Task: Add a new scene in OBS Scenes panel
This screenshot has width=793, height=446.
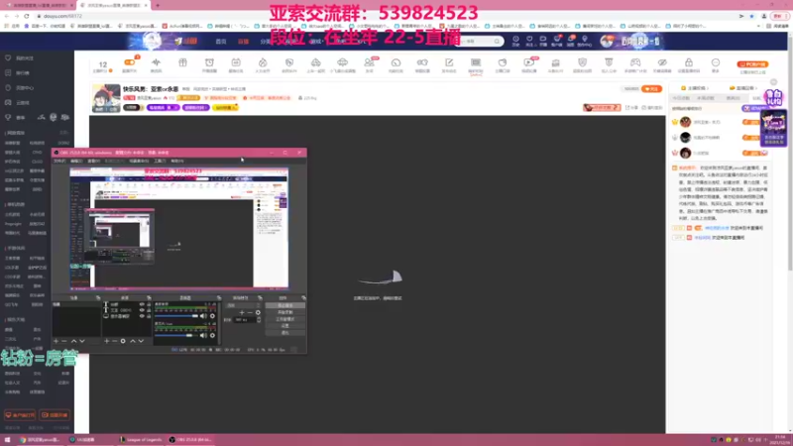Action: 57,341
